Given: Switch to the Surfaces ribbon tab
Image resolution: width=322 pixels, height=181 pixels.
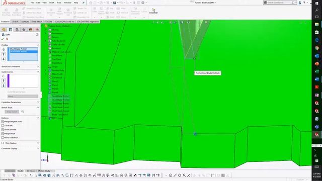Looking at the screenshot, I should click(25, 22).
